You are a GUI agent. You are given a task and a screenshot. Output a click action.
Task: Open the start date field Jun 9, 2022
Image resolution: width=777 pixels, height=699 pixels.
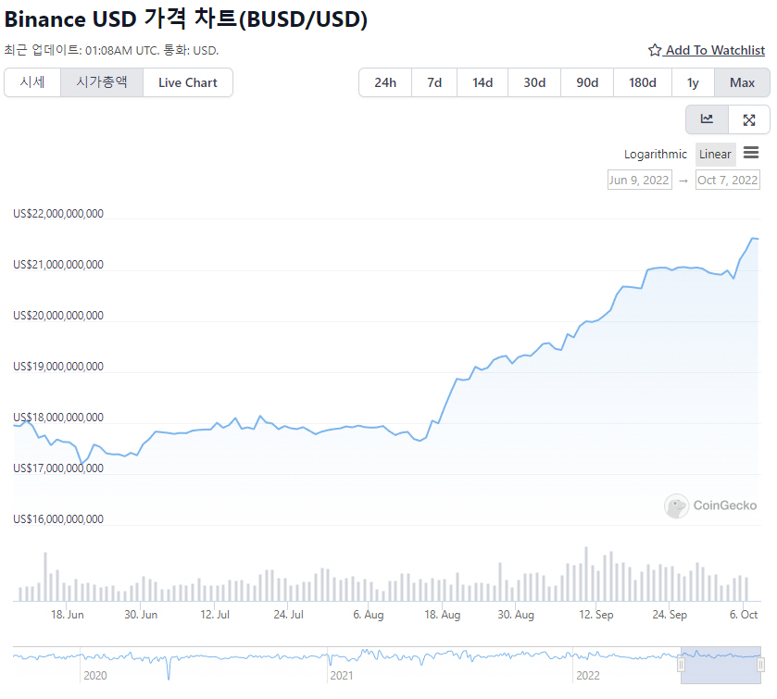coord(639,180)
